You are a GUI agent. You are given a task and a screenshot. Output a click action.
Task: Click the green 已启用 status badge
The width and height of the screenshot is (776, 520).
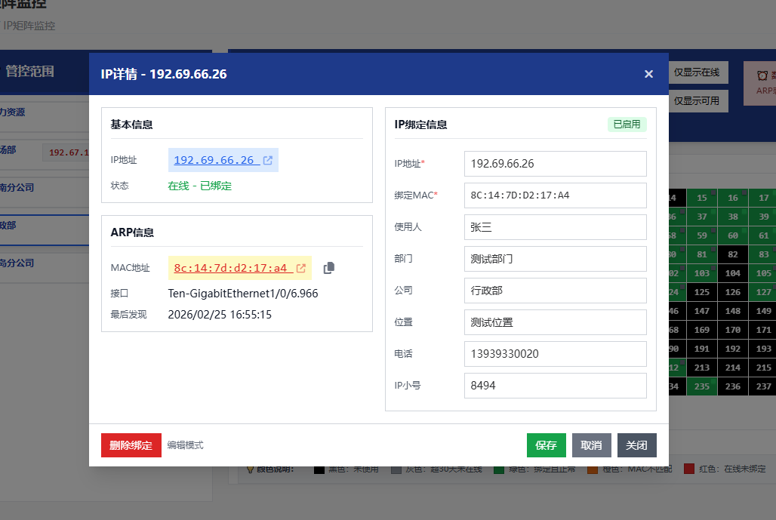(x=627, y=125)
